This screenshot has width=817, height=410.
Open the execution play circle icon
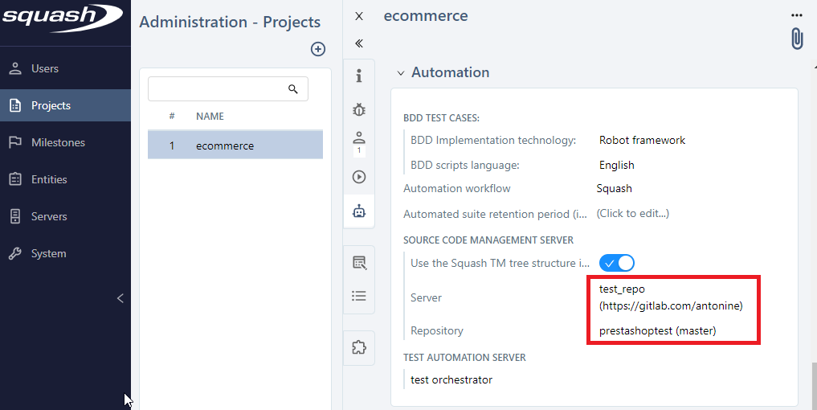359,177
